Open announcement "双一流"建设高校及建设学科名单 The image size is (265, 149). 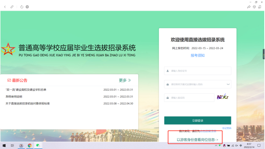tap(26, 90)
